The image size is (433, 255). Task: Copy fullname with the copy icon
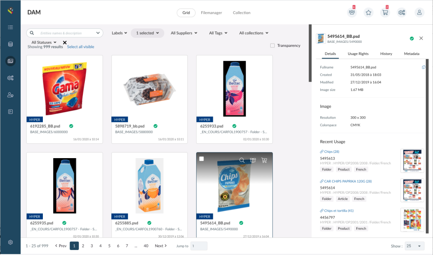424,67
